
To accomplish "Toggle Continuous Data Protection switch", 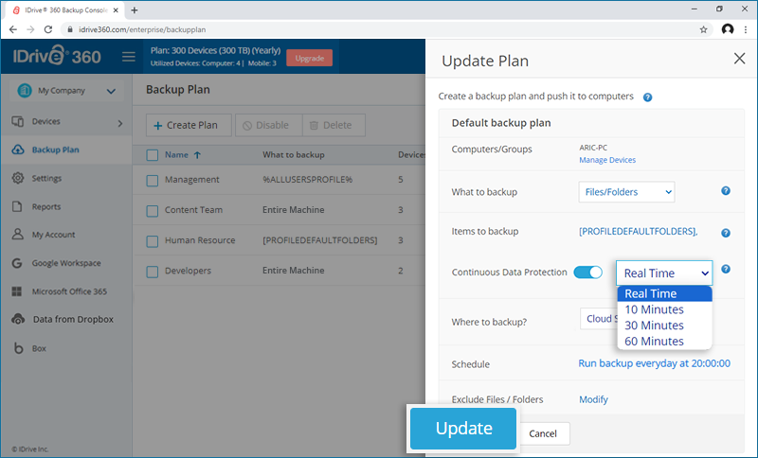I will click(x=587, y=273).
